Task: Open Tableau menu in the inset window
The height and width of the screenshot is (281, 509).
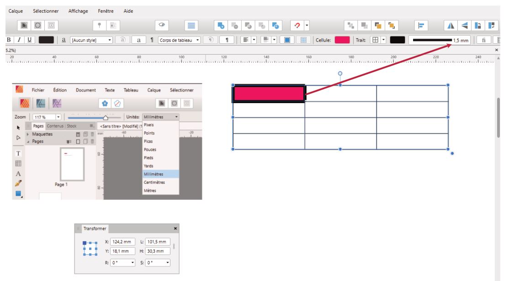Action: (131, 90)
